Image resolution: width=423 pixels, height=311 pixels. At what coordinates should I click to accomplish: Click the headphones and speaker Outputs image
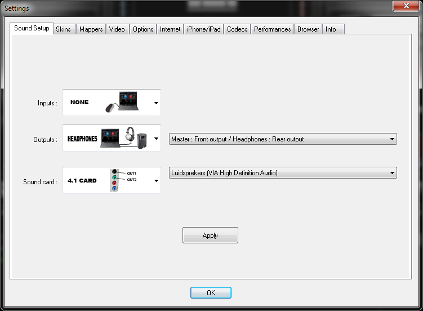(x=125, y=138)
